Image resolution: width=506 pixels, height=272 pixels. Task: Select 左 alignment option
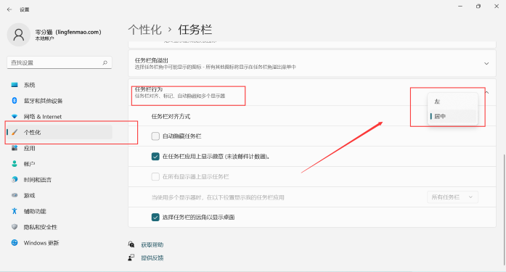453,102
